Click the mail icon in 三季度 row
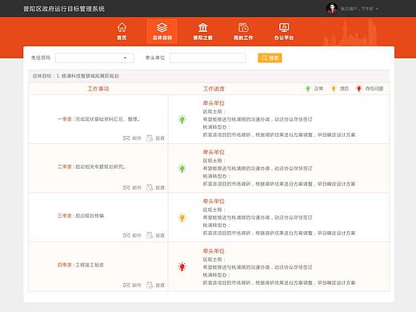The height and width of the screenshot is (312, 416). 126,235
